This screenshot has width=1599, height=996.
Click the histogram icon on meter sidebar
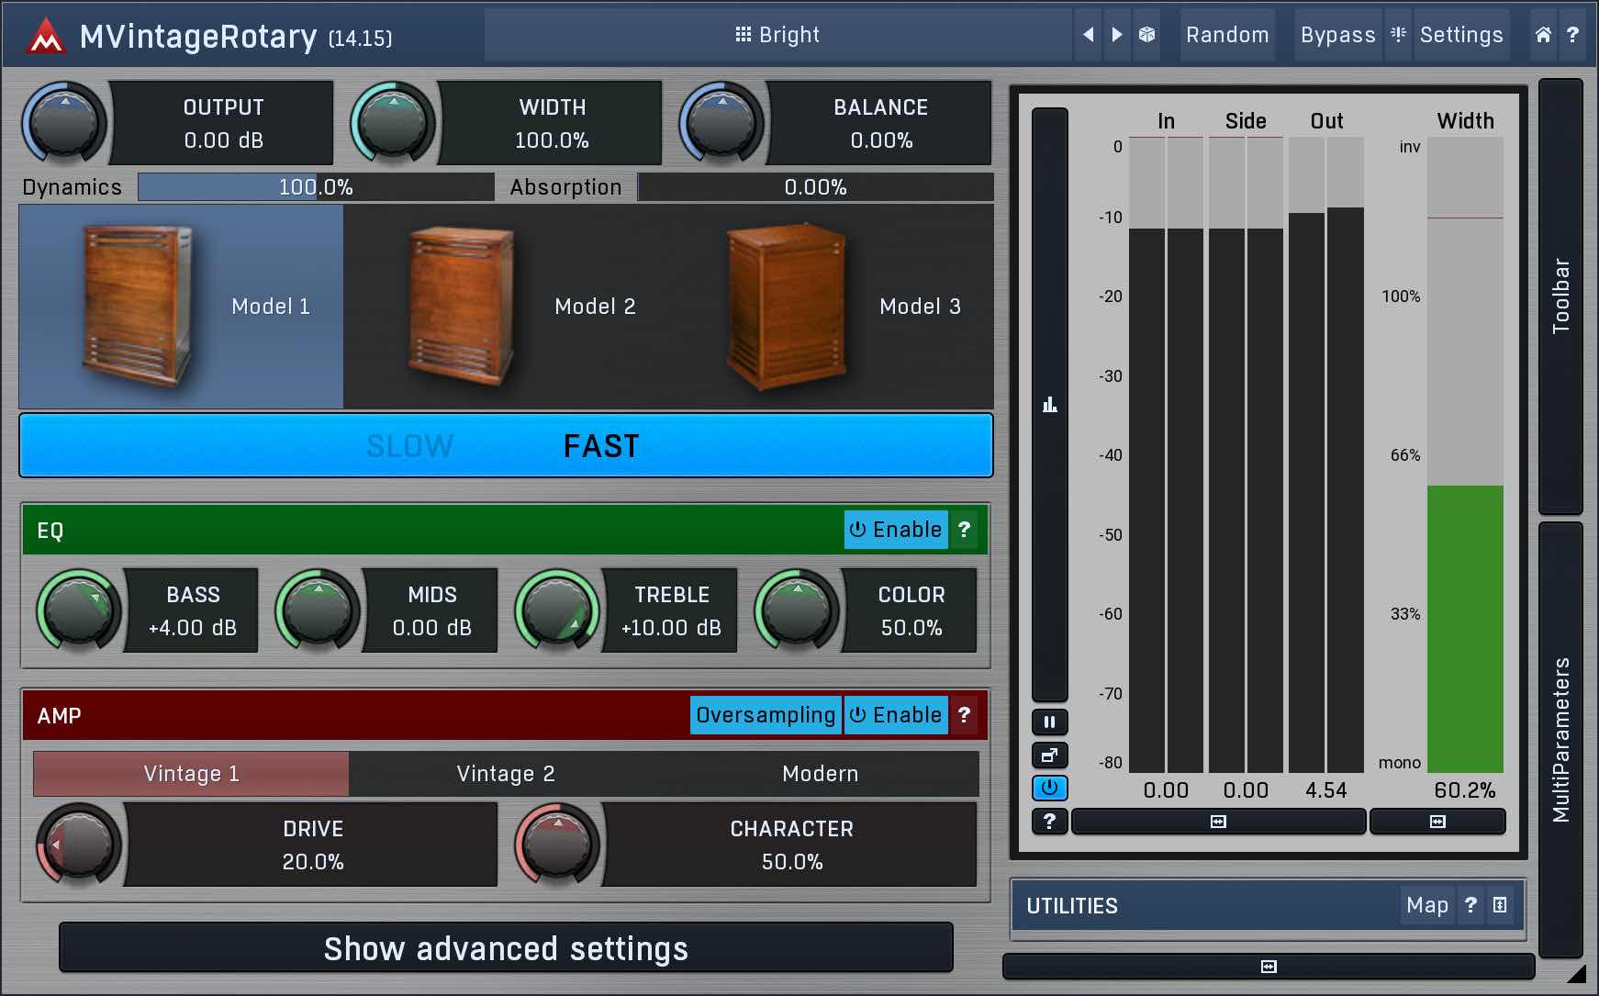click(x=1049, y=405)
